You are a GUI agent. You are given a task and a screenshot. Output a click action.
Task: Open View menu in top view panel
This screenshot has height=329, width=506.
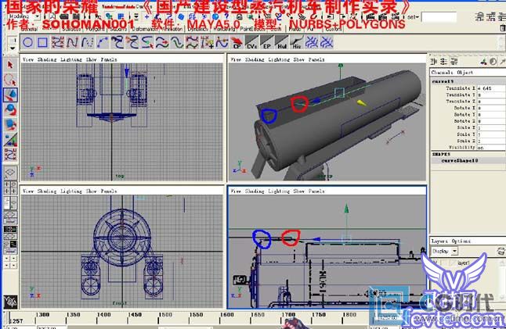28,59
